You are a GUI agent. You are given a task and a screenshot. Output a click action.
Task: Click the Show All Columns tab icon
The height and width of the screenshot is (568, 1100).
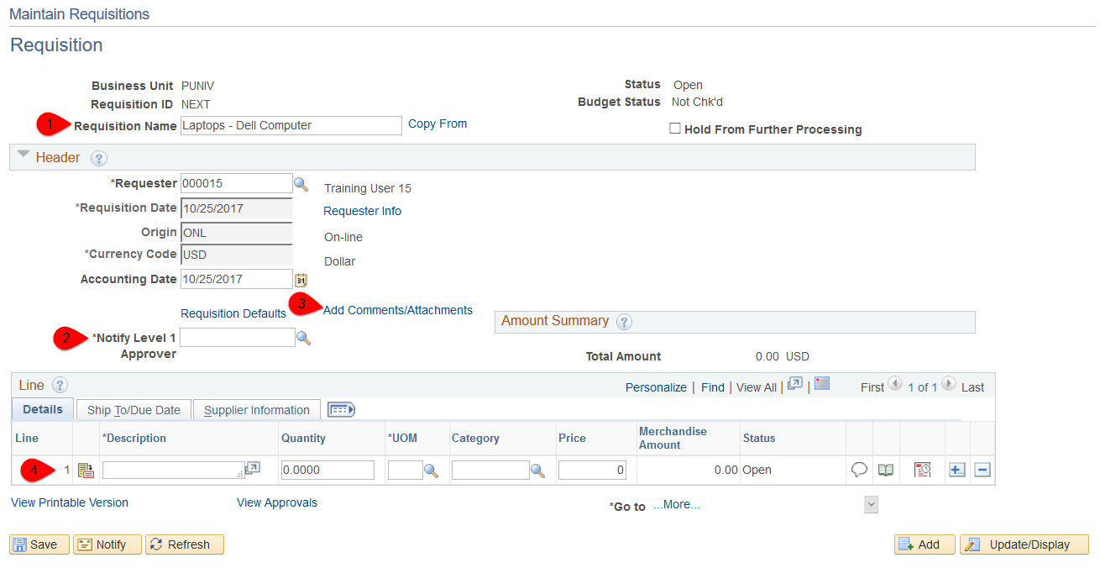point(341,410)
